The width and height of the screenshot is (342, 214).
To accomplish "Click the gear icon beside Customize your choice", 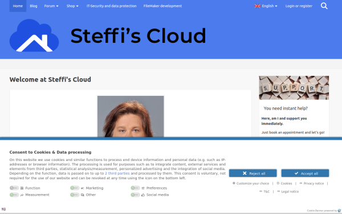I will pos(234,183).
